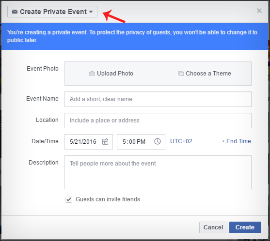Click the envelope icon beside Create Private Event
Screen dimensions: 270x241
(x=15, y=12)
